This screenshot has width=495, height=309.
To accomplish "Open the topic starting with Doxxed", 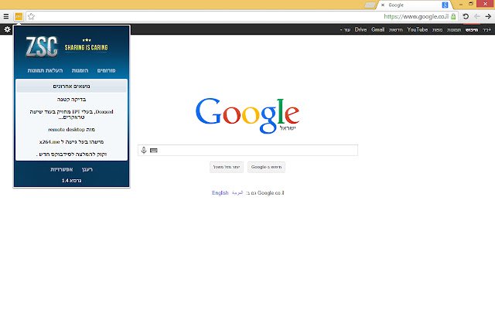I will (72, 114).
